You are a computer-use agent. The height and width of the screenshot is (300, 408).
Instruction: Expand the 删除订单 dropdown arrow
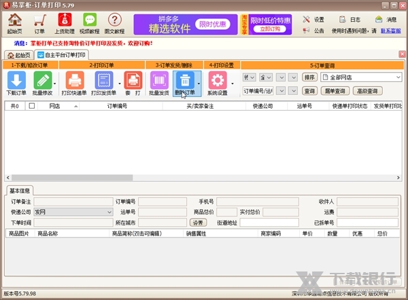tap(199, 83)
